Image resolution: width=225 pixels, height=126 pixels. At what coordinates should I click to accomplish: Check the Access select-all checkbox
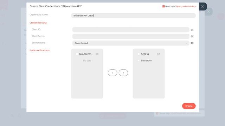[x=139, y=54]
